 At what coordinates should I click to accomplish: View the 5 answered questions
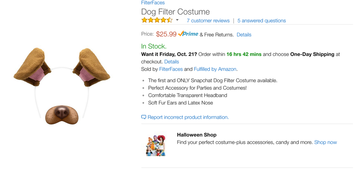click(262, 21)
